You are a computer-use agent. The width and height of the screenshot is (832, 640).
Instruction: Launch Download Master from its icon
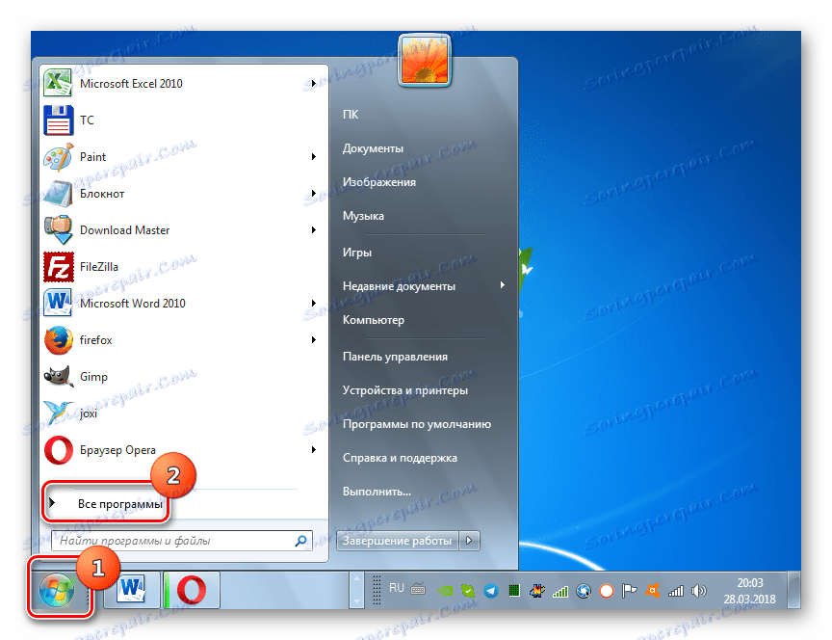pos(59,230)
